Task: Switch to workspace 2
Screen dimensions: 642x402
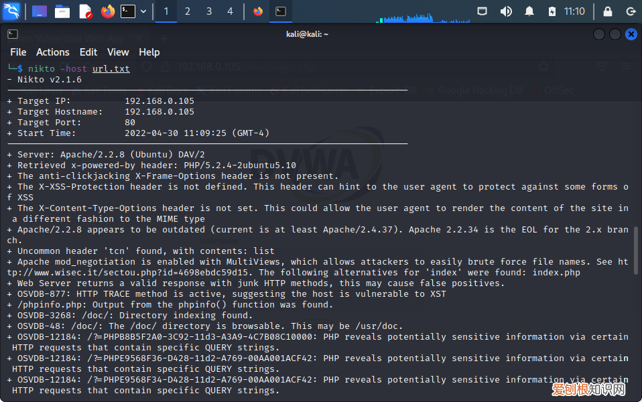Action: (x=188, y=11)
